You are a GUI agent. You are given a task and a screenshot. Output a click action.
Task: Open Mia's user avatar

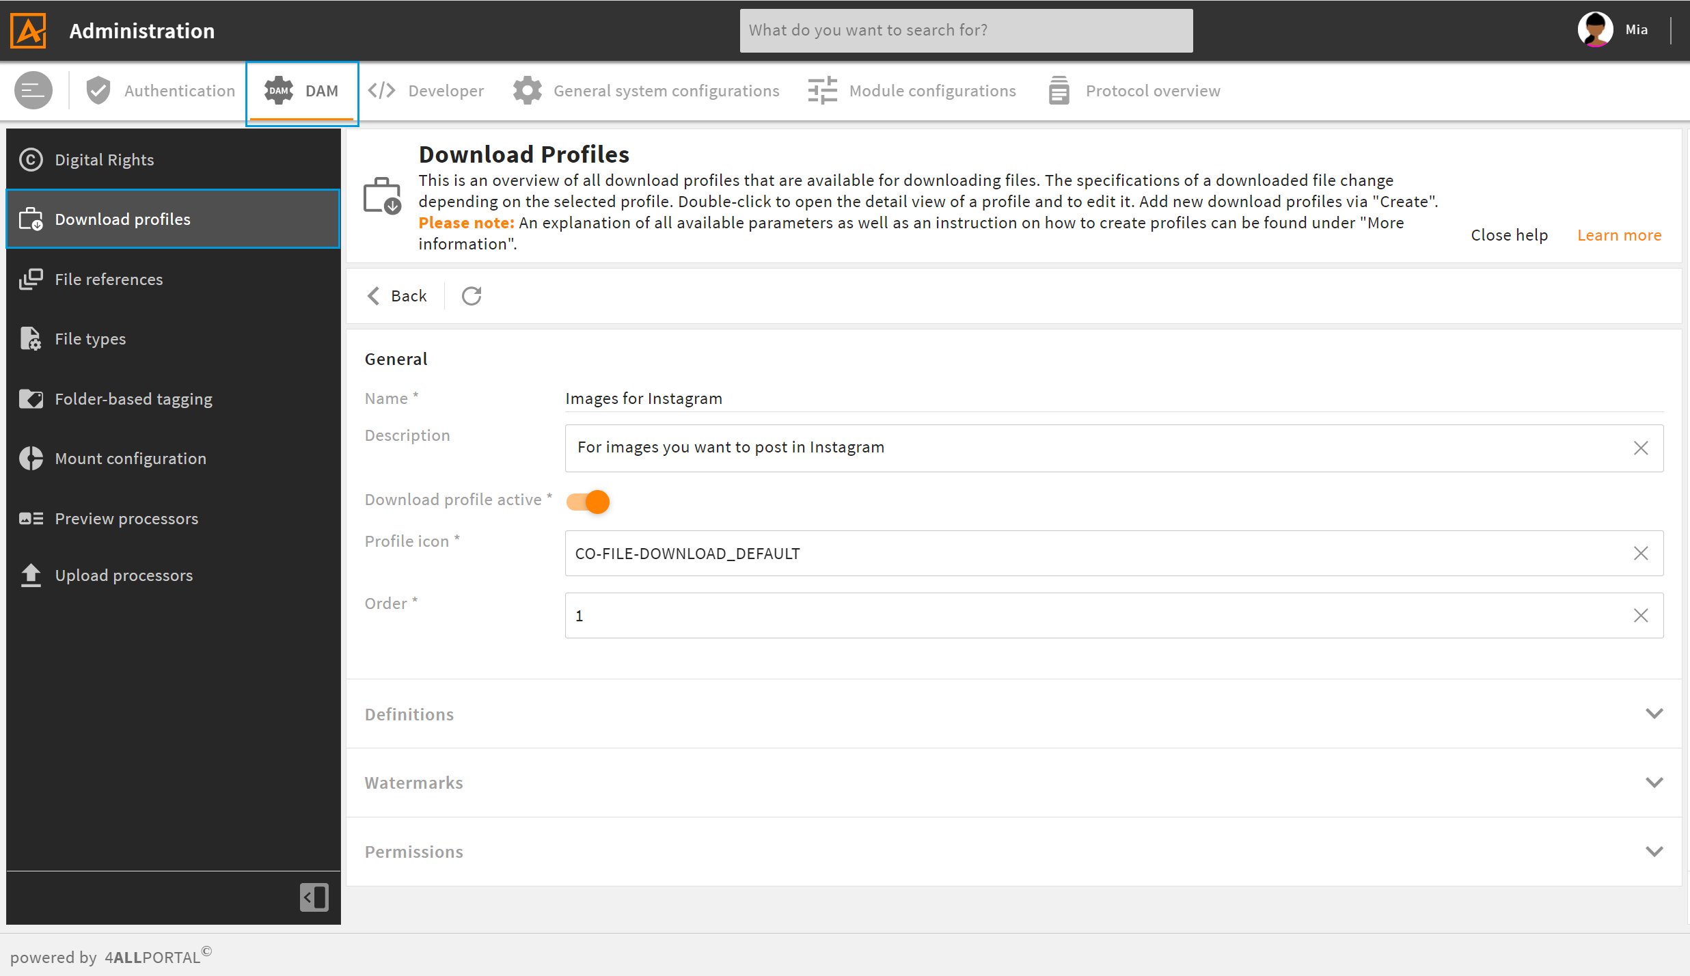1595,30
